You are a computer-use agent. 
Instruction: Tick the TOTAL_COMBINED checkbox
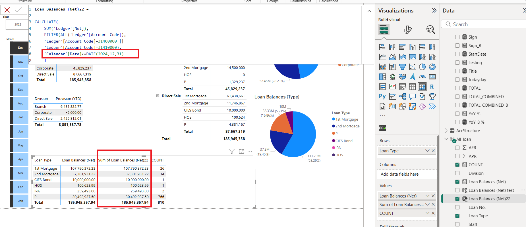click(457, 97)
